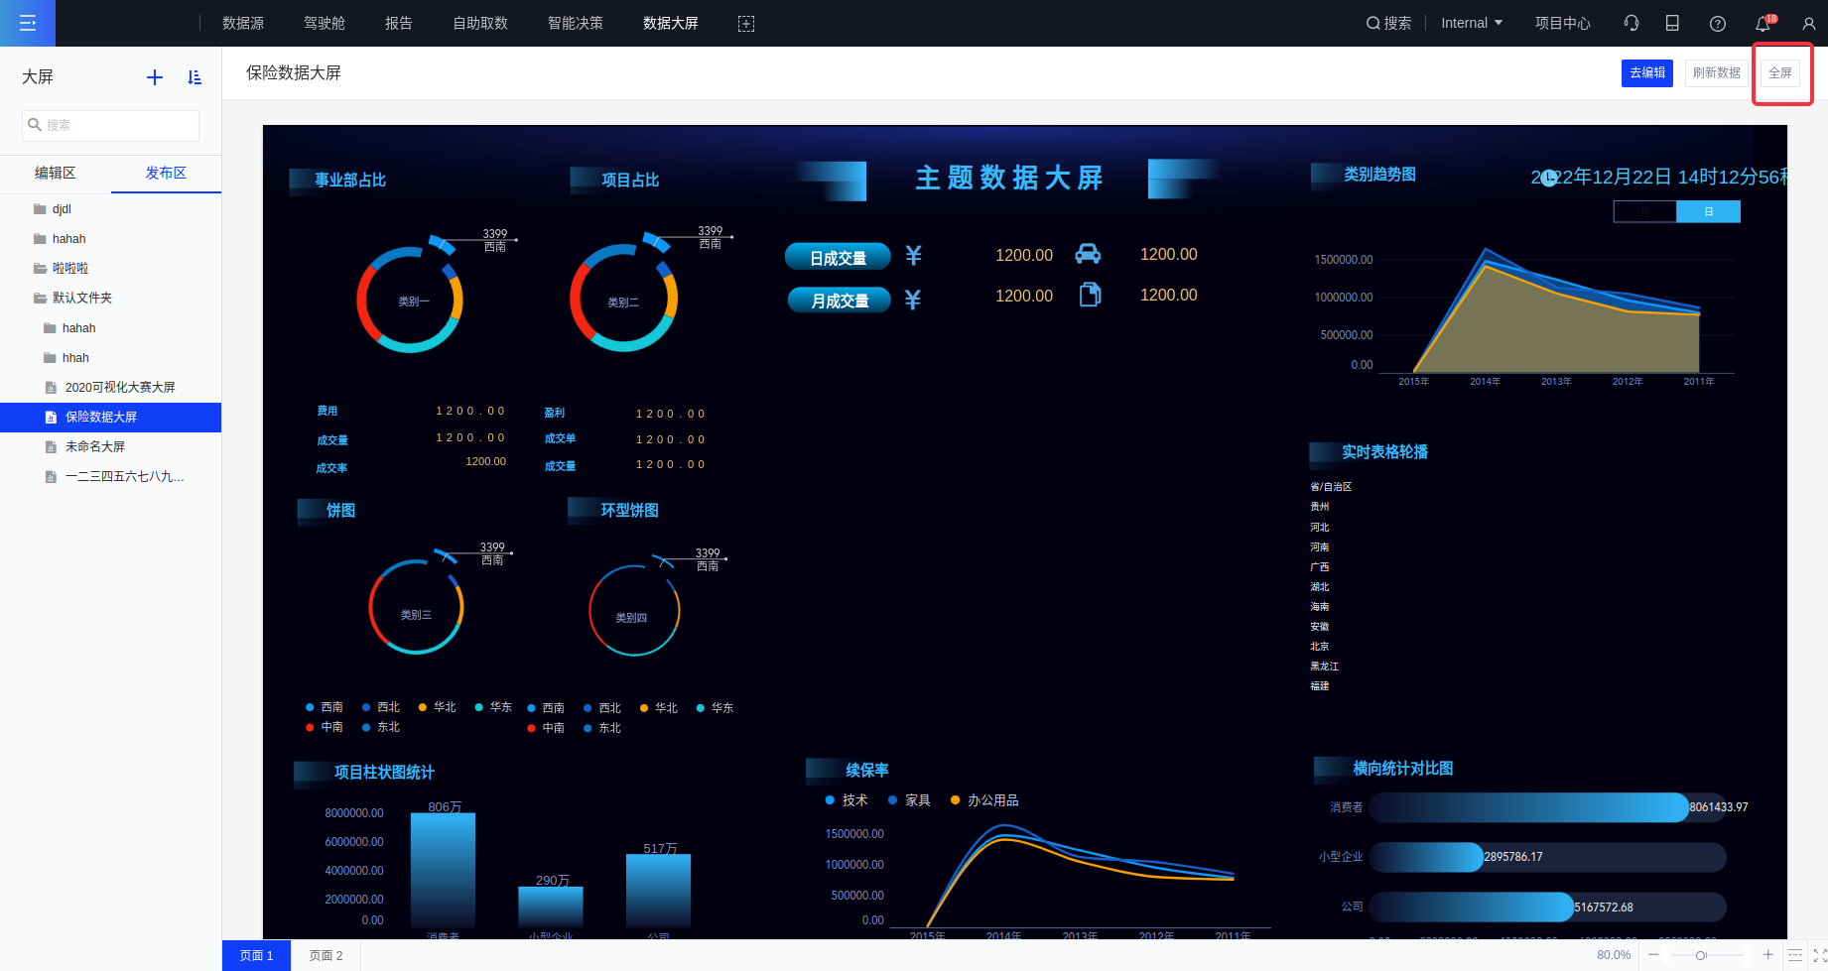Switch to 页面 2 tab
Image resolution: width=1828 pixels, height=971 pixels.
326,955
